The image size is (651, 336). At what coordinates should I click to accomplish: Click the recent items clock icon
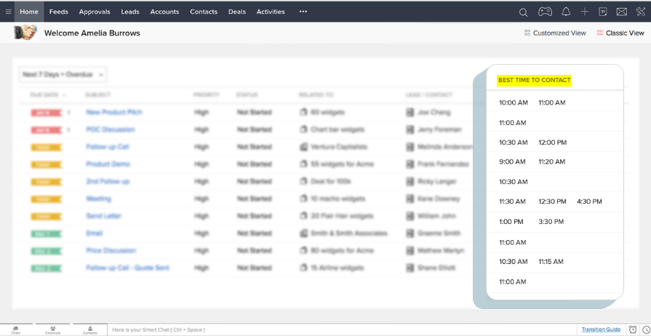[646, 329]
